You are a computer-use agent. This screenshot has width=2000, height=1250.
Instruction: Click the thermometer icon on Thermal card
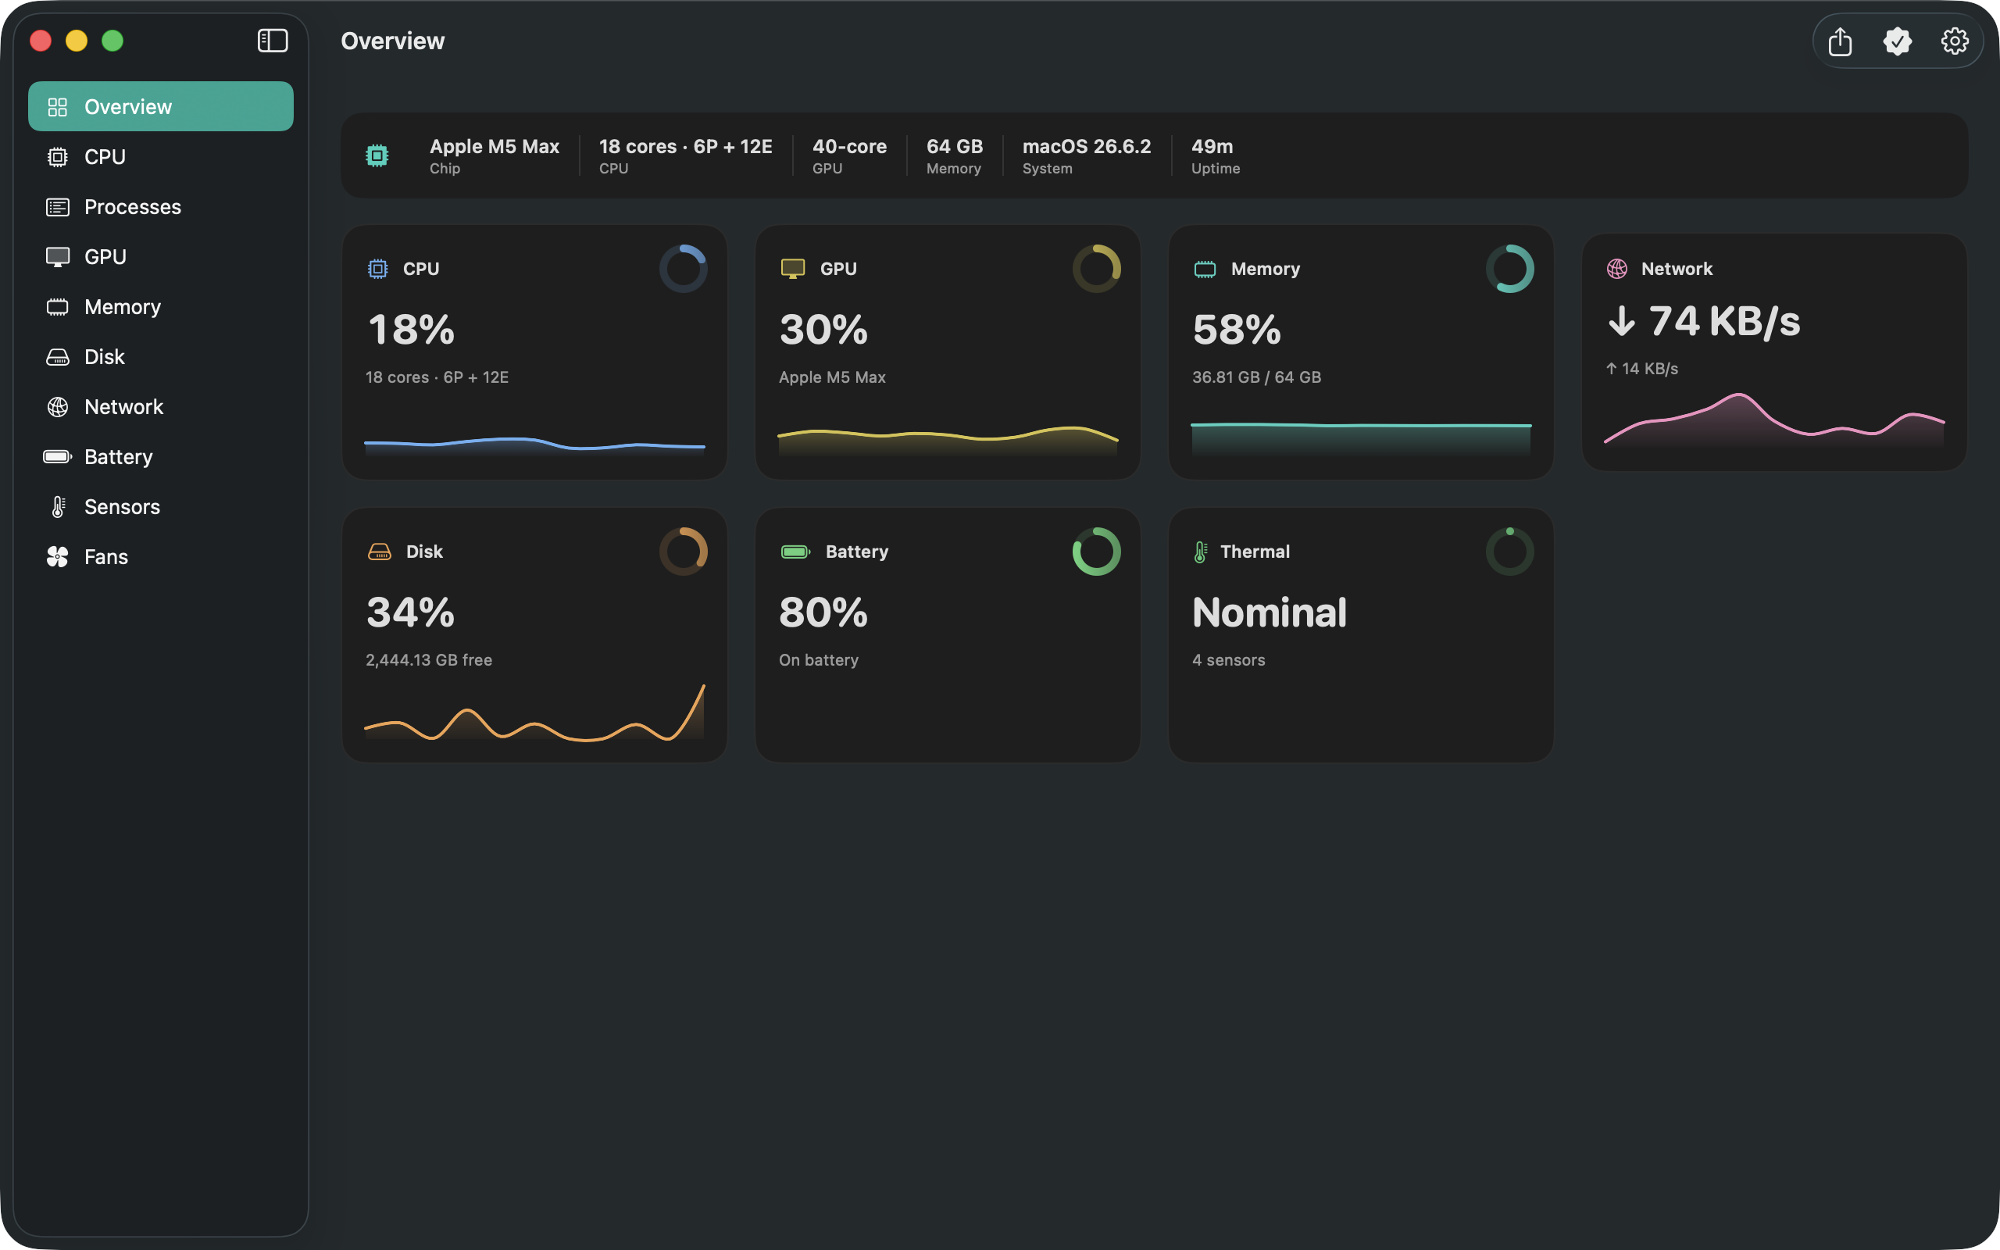[x=1201, y=552]
